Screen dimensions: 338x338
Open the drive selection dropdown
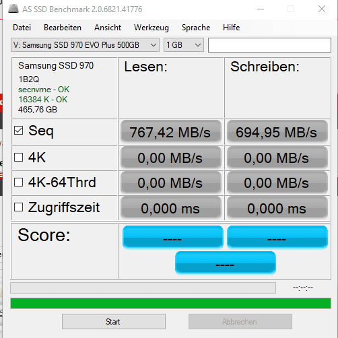[x=85, y=45]
